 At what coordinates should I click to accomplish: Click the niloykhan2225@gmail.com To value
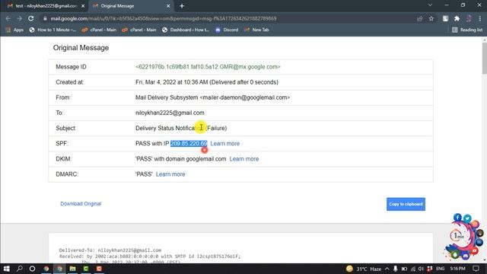170,113
